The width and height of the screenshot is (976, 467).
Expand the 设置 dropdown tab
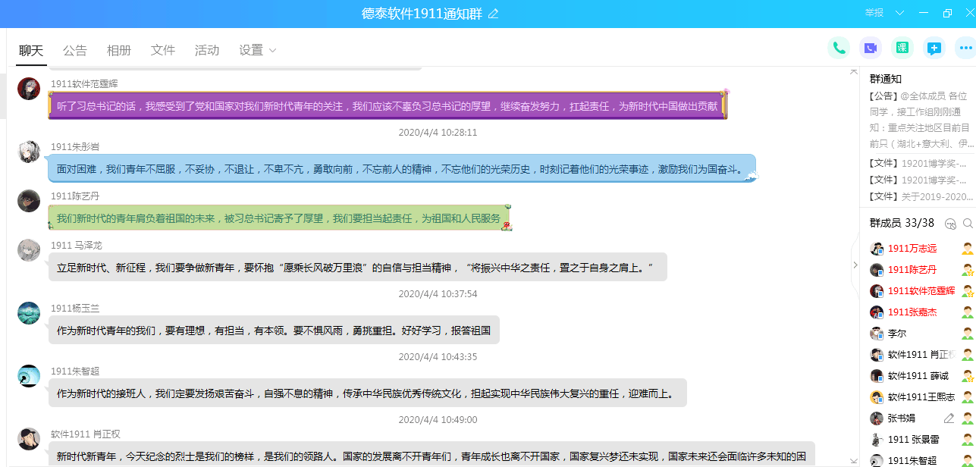[x=258, y=50]
